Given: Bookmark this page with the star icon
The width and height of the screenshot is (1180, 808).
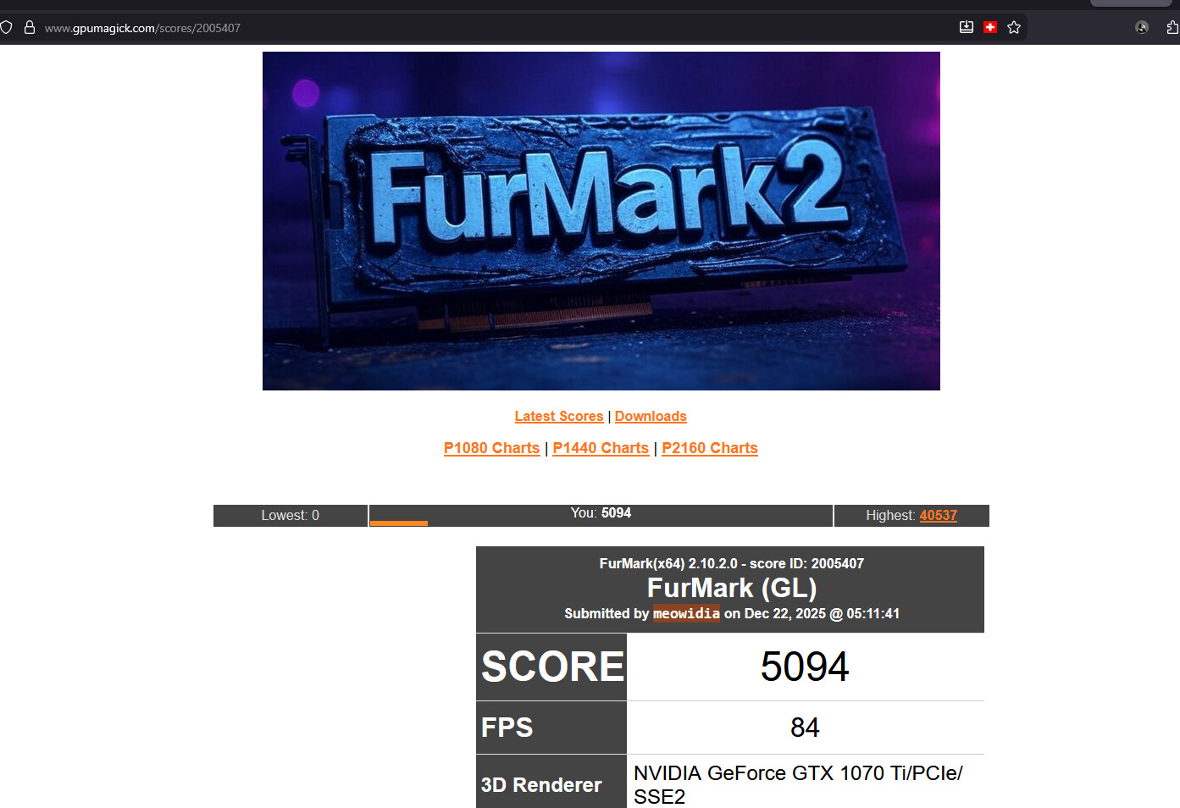Looking at the screenshot, I should 1014,28.
